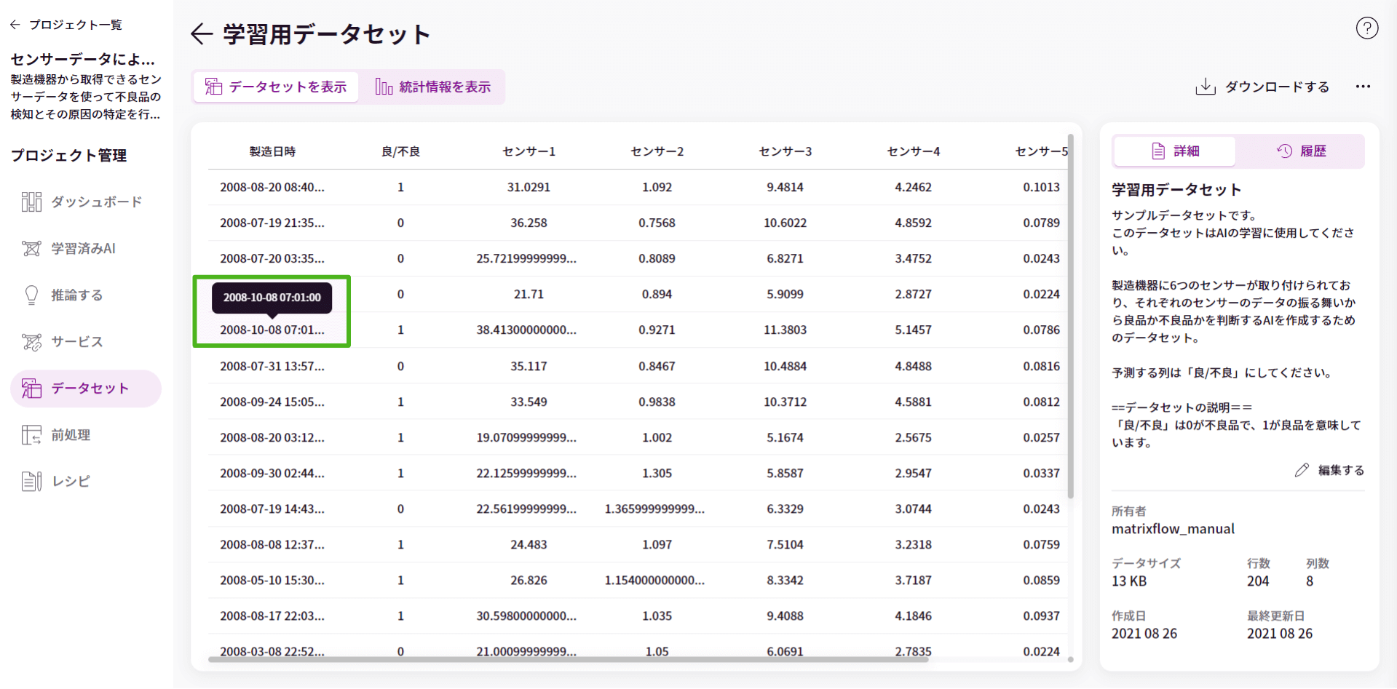Click the back arrow next to プロジェクト一覧
1397x689 pixels.
coord(15,25)
